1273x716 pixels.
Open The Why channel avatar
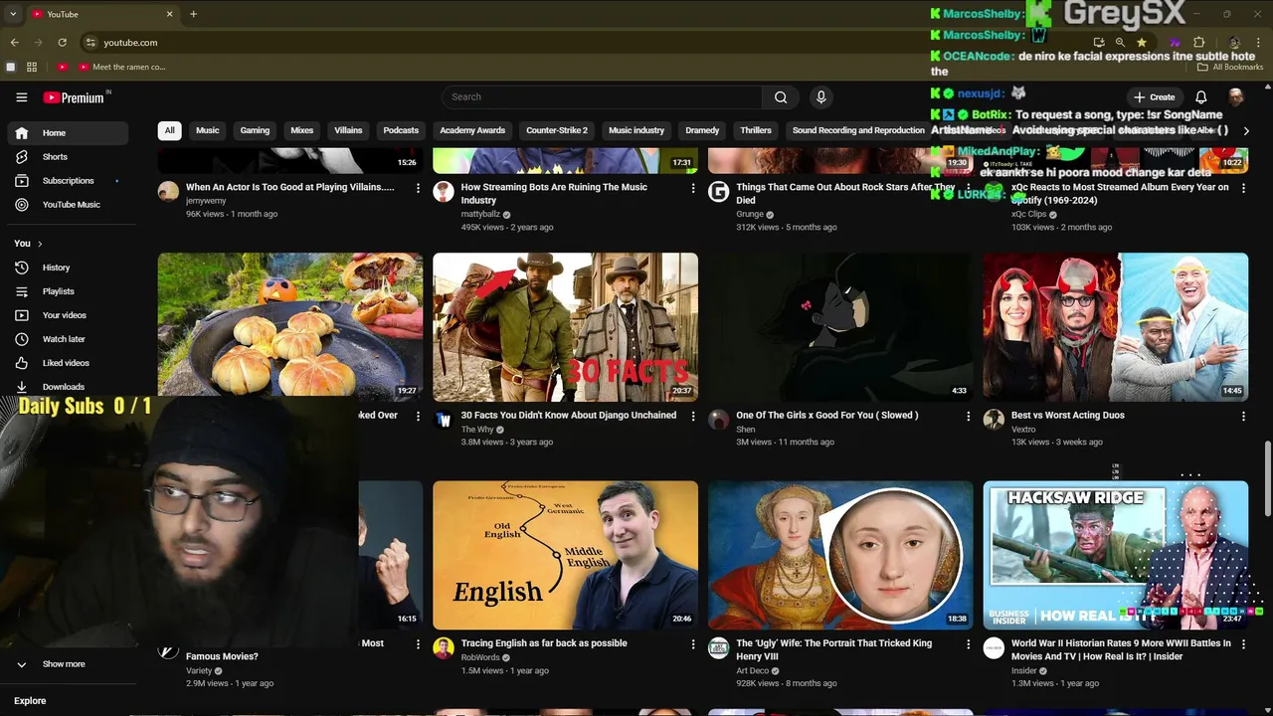point(444,420)
